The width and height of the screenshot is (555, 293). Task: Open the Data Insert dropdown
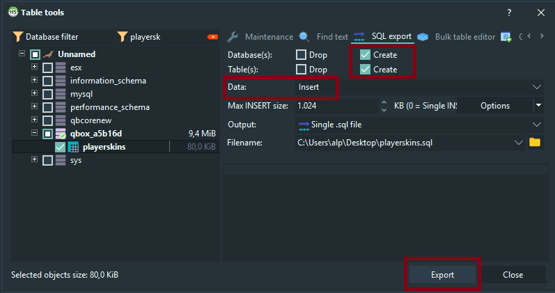(x=537, y=87)
